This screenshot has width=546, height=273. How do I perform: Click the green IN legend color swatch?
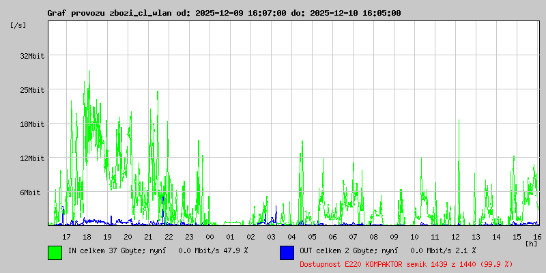pos(55,253)
